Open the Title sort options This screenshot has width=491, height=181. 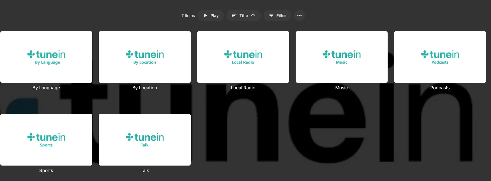(x=243, y=15)
